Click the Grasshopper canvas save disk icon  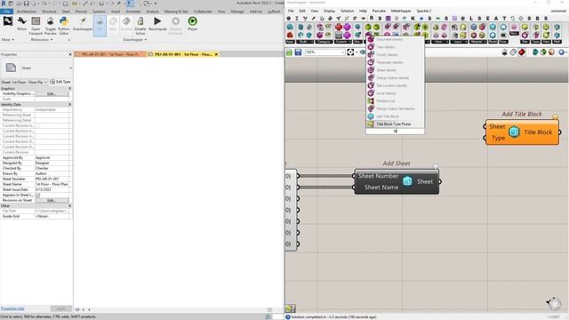click(x=298, y=52)
